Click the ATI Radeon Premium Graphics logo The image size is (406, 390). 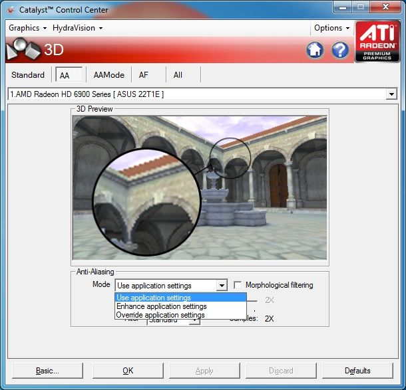coord(377,41)
